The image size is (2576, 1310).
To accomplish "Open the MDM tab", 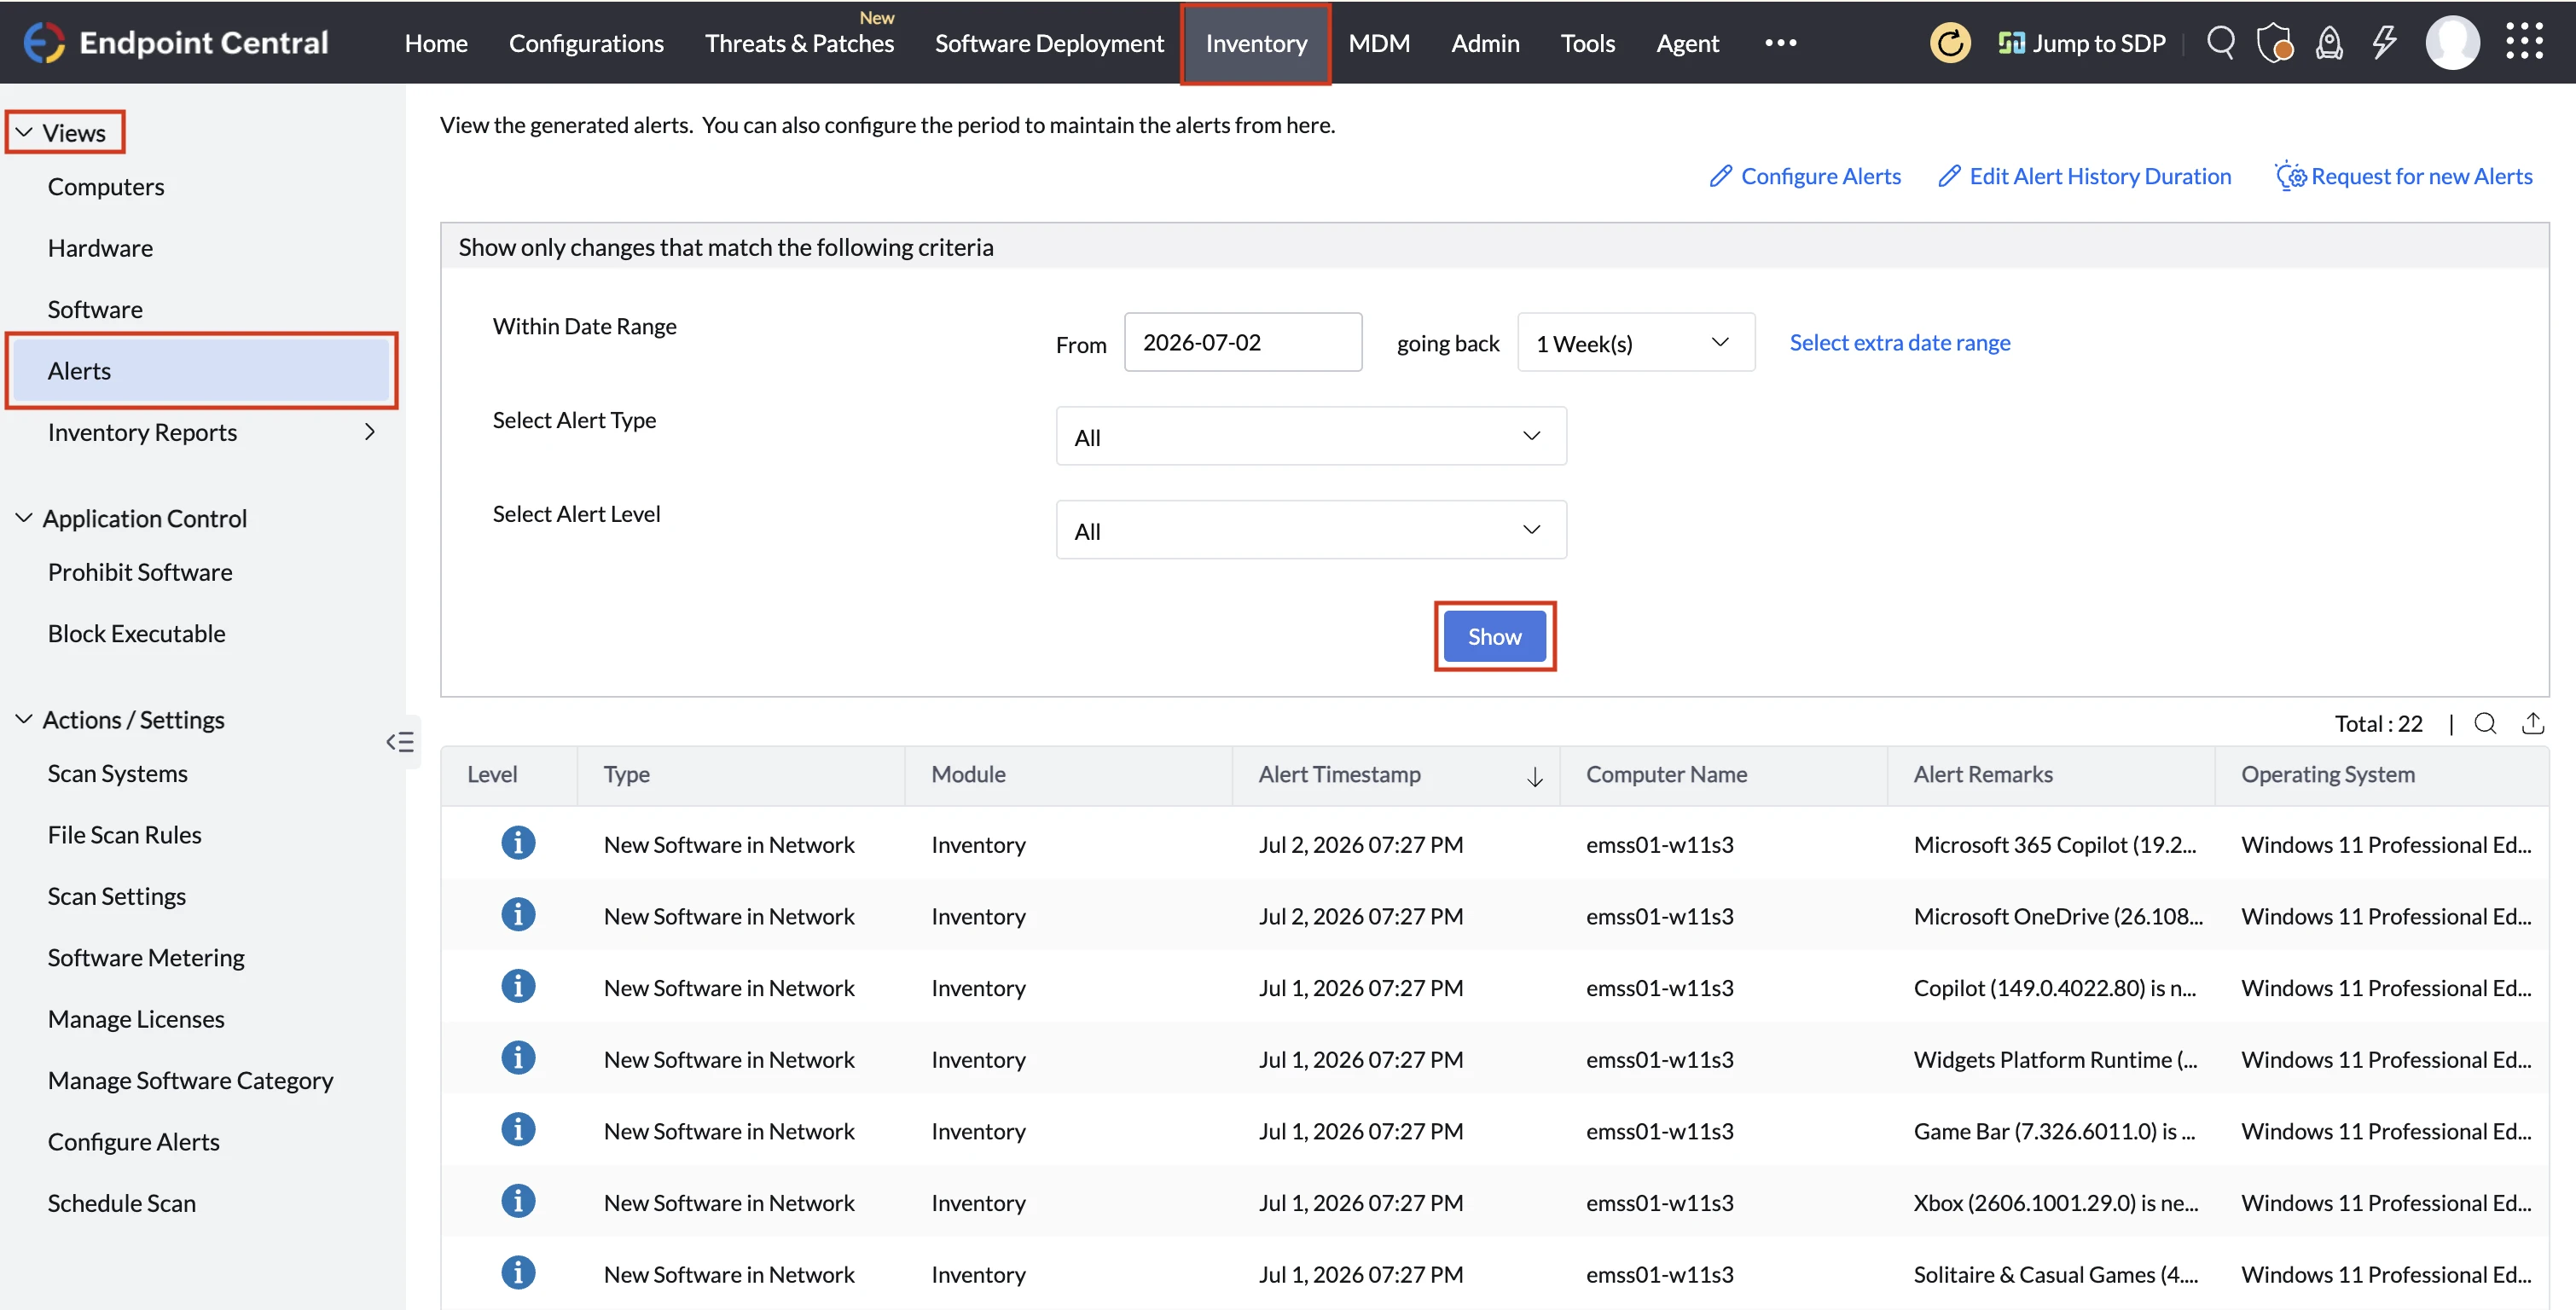I will click(1379, 43).
